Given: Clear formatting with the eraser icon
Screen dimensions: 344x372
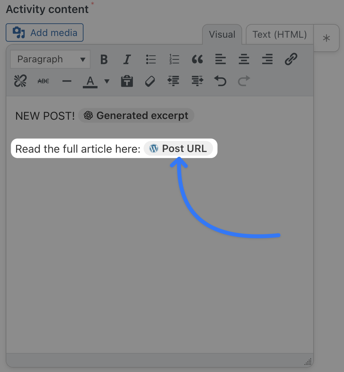Looking at the screenshot, I should 150,81.
